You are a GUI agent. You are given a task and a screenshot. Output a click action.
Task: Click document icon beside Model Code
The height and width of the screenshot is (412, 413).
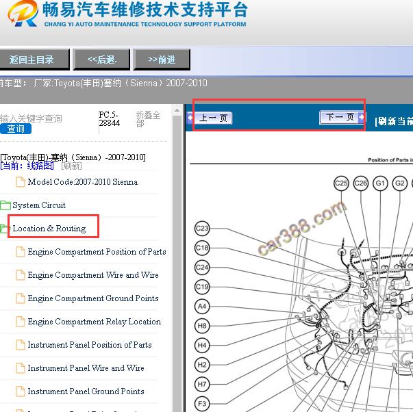coord(21,182)
